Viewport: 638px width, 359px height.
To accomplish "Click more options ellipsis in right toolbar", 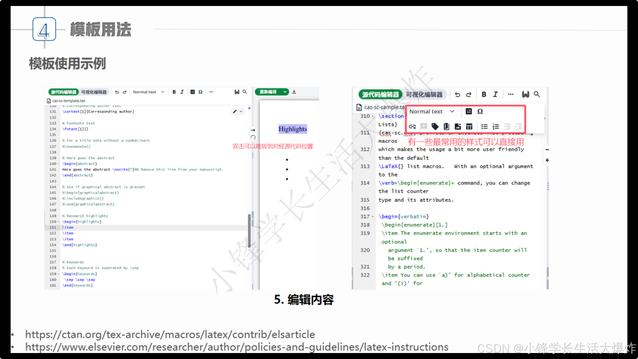I will tap(510, 94).
